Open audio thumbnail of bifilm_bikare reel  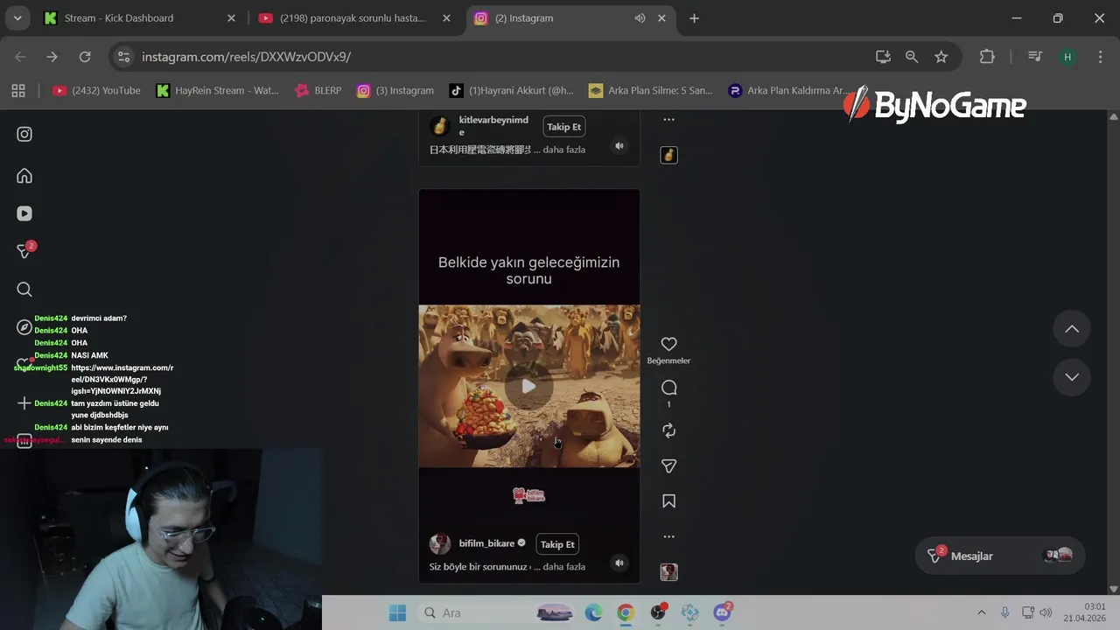coord(668,572)
